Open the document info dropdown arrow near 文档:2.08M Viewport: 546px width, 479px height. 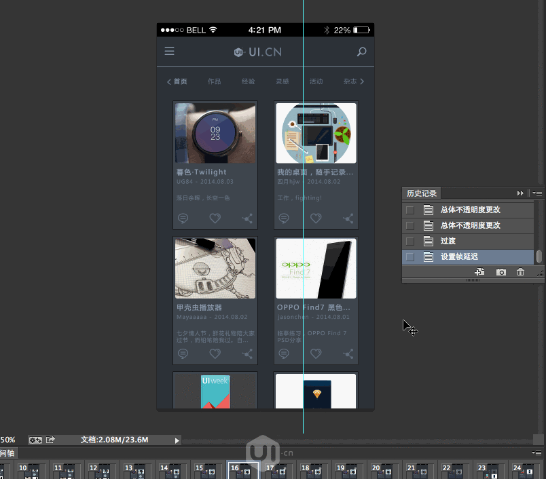(x=176, y=440)
